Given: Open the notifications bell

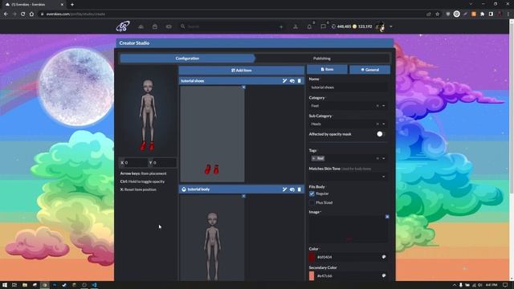Looking at the screenshot, I should pyautogui.click(x=309, y=26).
